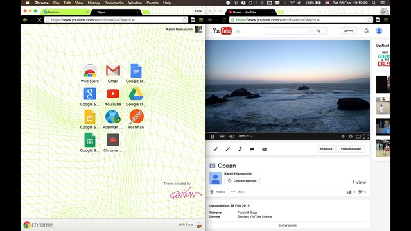Switch to the Postman tab

66,12
